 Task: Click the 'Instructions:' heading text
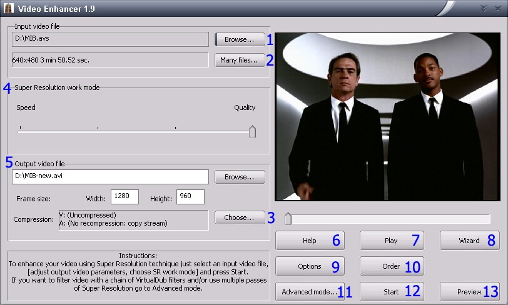point(138,256)
